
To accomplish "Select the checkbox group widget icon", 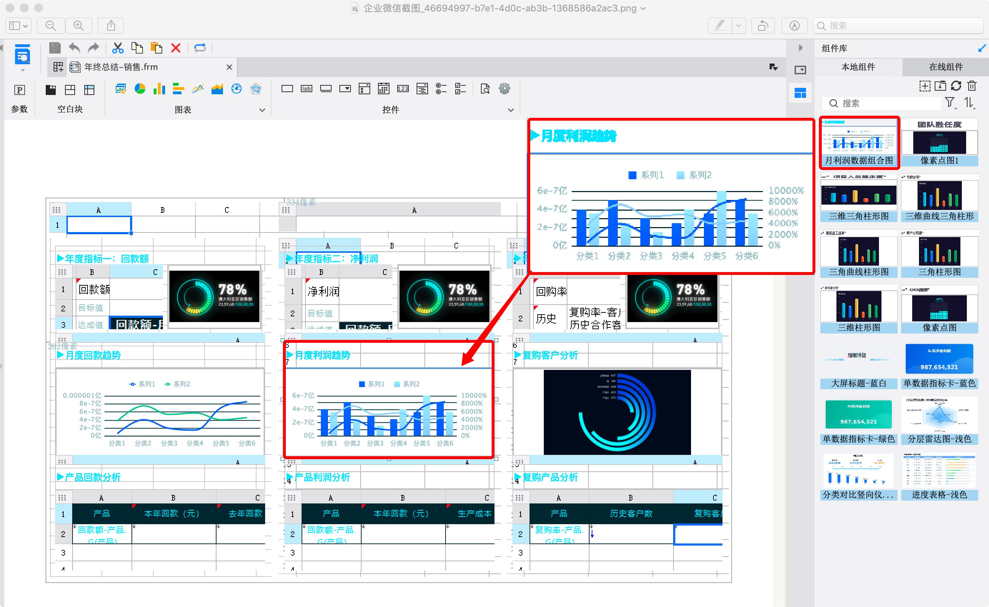I will [x=460, y=89].
